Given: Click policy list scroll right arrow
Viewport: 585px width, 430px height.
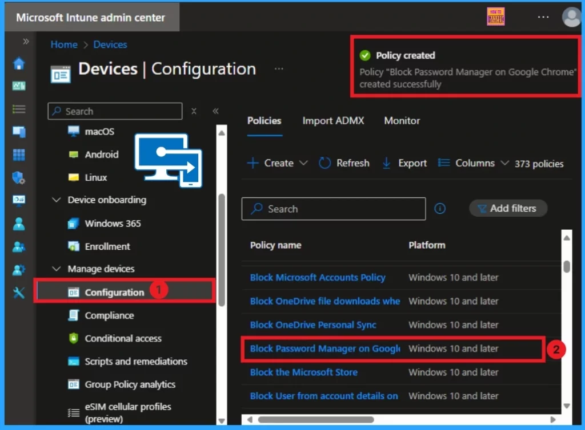Looking at the screenshot, I should 553,420.
